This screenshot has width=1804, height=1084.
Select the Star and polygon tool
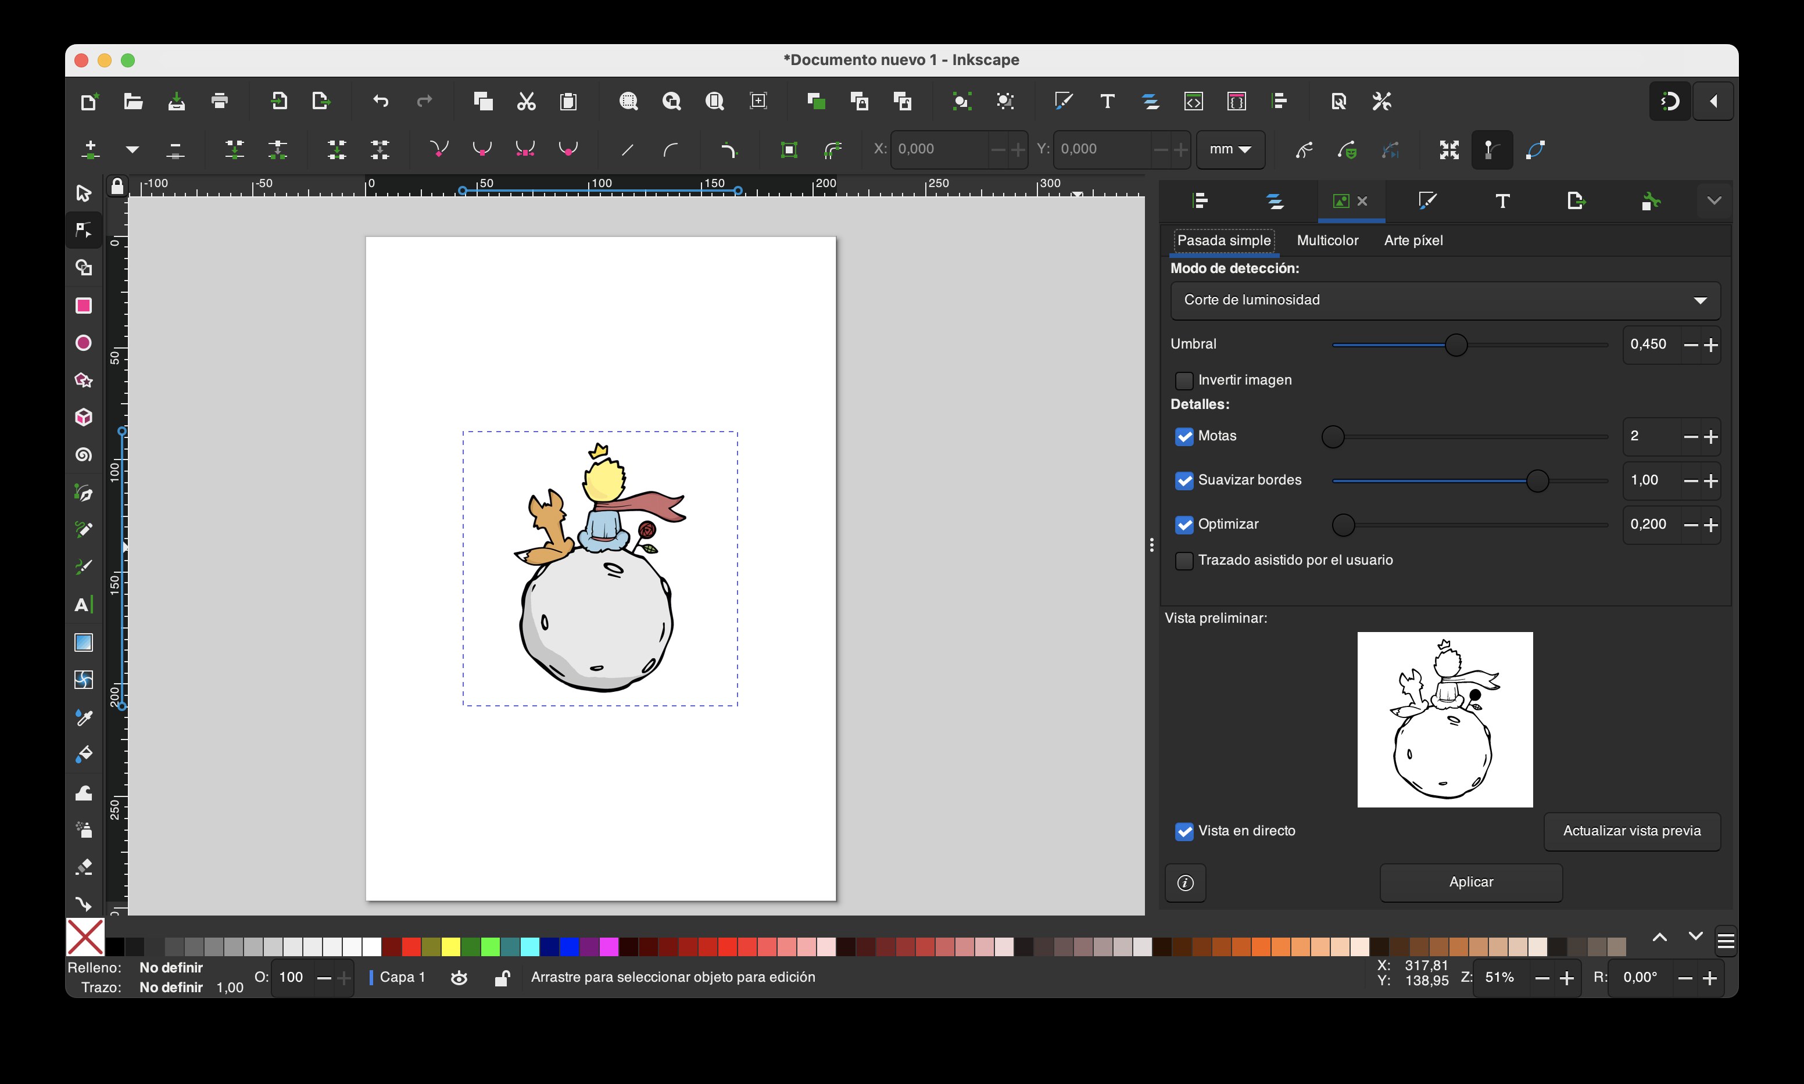pos(83,380)
